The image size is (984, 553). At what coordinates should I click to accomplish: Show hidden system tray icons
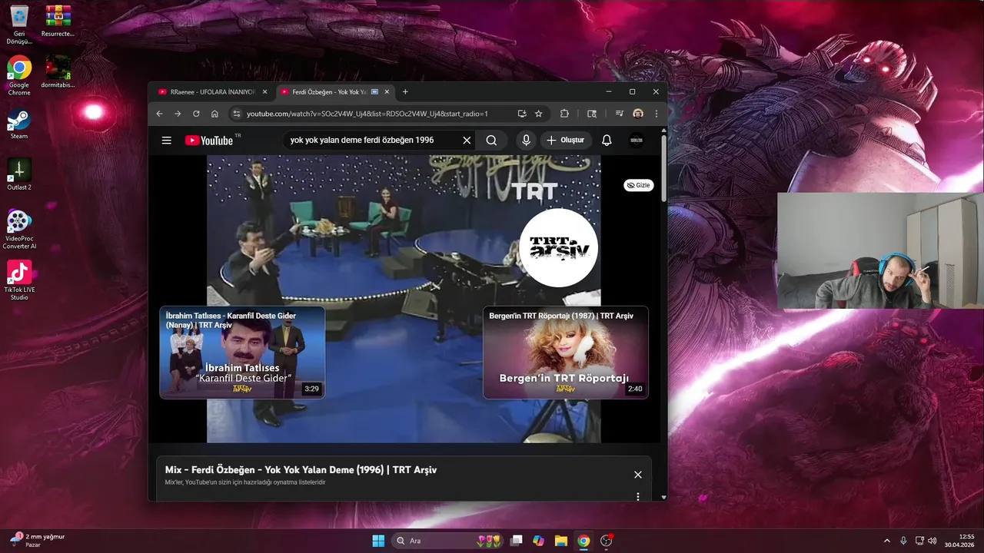(886, 541)
